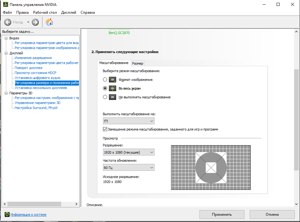Image resolution: width=300 pixels, height=222 pixels.
Task: Click the aspect ratio scaling mode icon
Action: pos(112,80)
